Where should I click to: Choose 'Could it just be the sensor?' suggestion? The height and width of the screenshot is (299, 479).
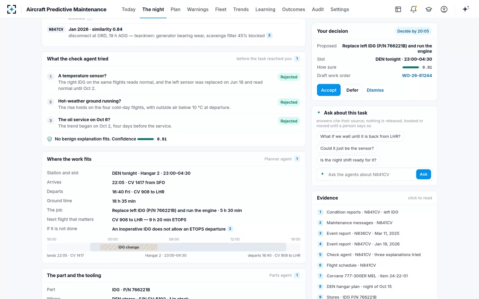pos(347,149)
